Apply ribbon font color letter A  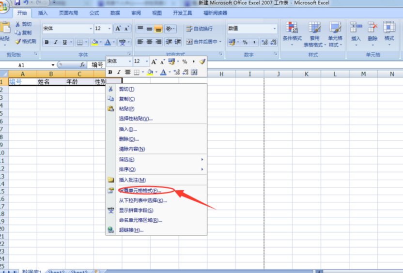click(x=108, y=42)
